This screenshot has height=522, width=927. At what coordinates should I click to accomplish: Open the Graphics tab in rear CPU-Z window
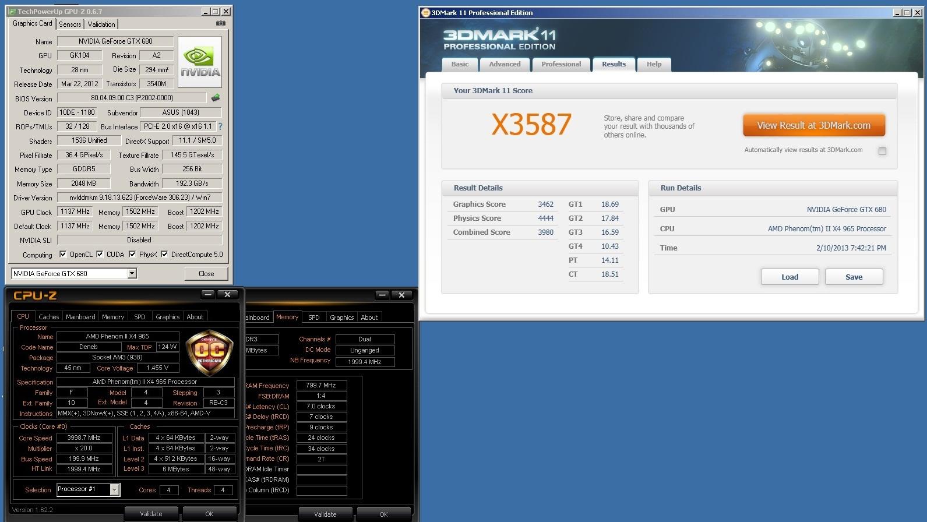click(342, 318)
